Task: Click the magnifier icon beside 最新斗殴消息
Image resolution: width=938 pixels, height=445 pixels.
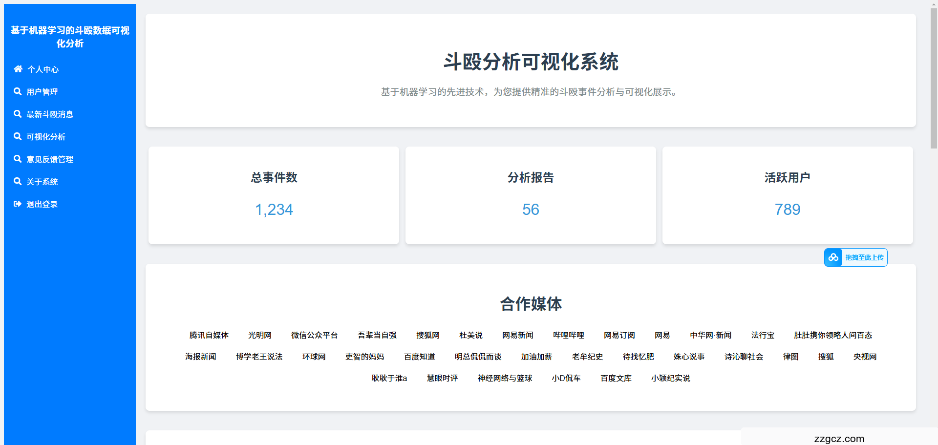Action: (x=18, y=114)
